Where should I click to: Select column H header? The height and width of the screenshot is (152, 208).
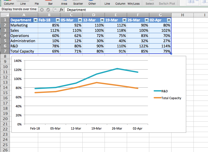point(182,15)
